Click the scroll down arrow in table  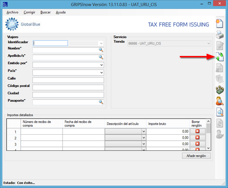(x=208, y=148)
